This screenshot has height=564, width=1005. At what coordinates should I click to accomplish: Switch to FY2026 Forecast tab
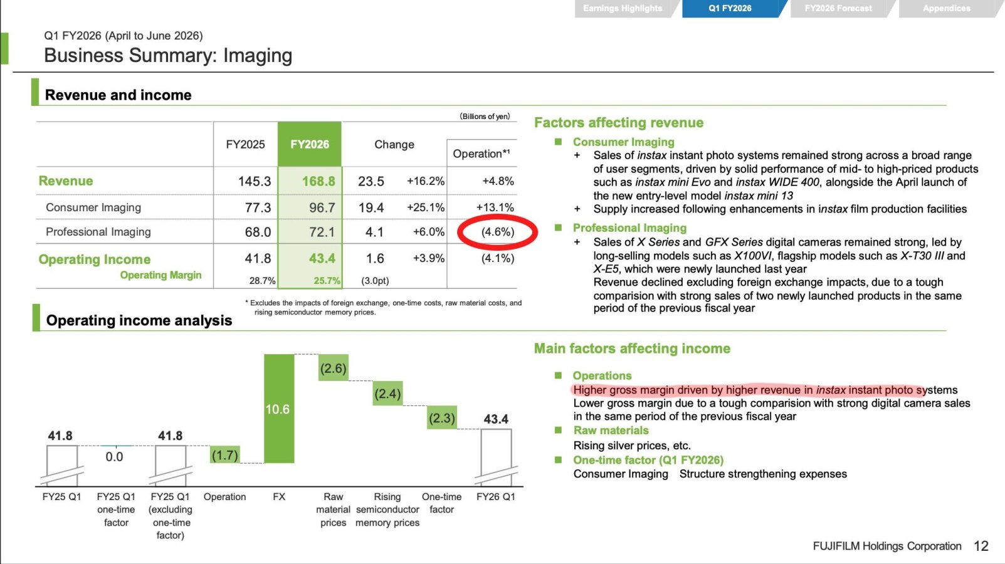coord(838,8)
